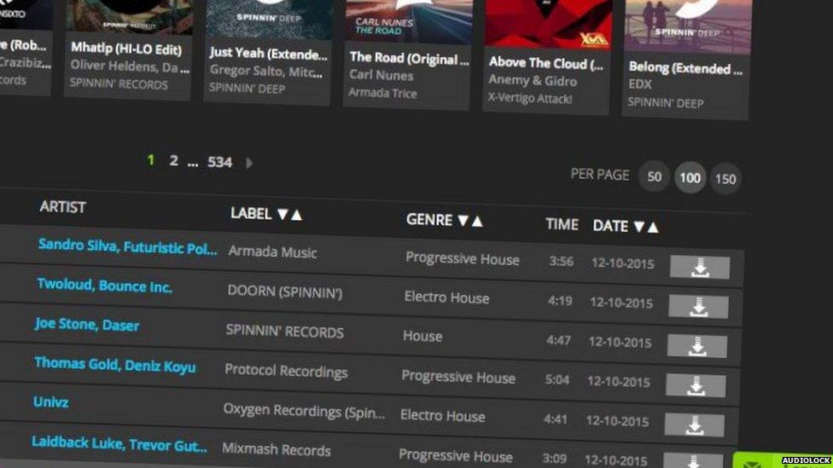The width and height of the screenshot is (833, 468).
Task: Download the Twoloud, Bounce Inc. track
Action: pos(698,306)
